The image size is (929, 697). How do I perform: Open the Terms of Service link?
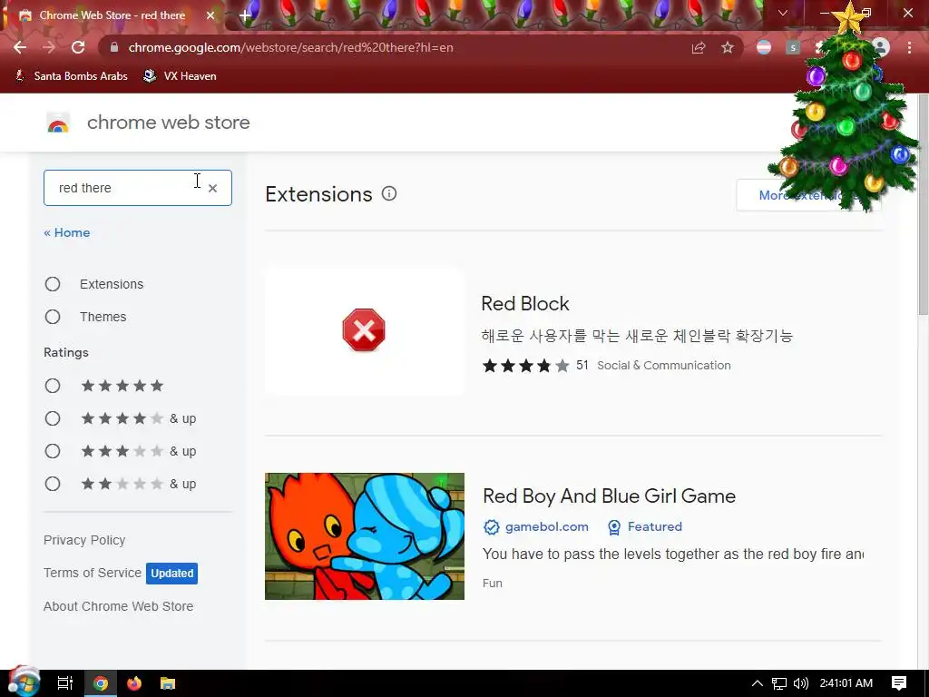tap(93, 573)
